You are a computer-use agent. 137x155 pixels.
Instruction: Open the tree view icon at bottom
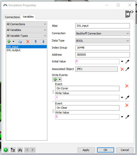coord(13,150)
